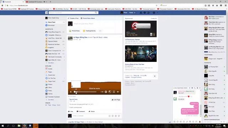Click Comment under the video post
228x128 pixels.
(x=81, y=111)
